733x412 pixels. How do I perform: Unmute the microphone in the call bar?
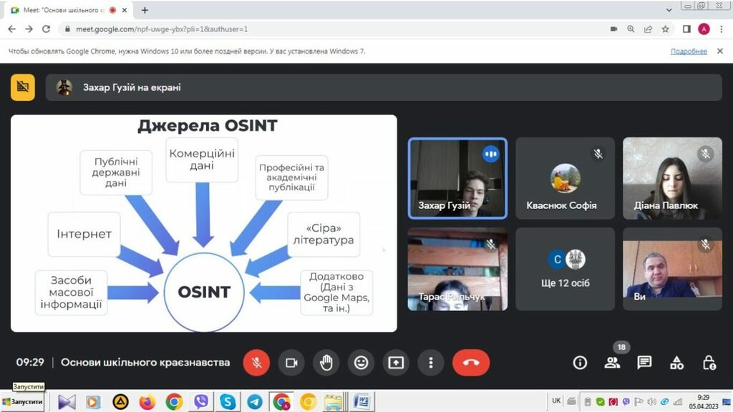pos(256,363)
